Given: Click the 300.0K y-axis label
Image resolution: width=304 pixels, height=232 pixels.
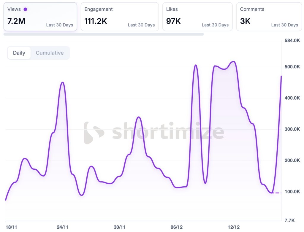Looking at the screenshot, I should tap(292, 129).
